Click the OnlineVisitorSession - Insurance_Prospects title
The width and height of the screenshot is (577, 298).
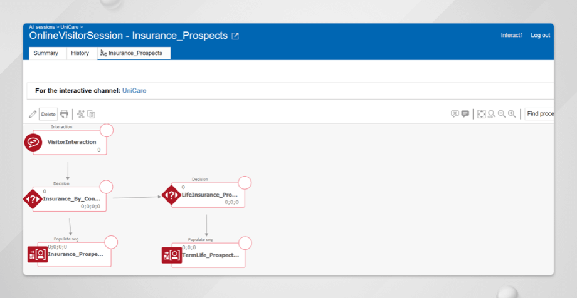click(129, 36)
